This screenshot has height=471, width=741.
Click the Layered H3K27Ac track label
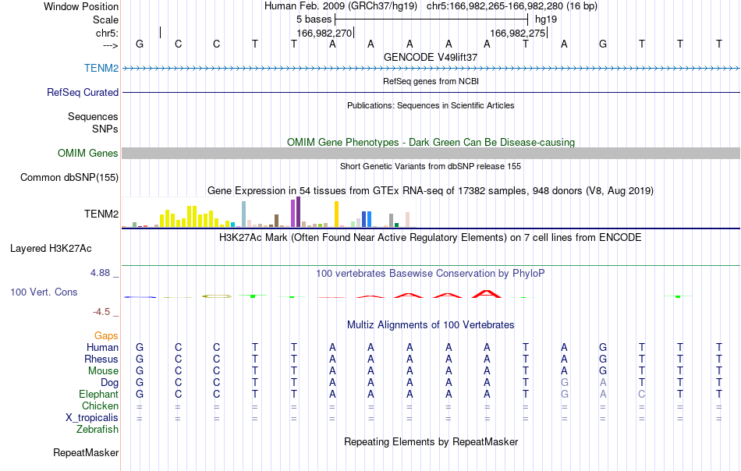click(x=51, y=249)
